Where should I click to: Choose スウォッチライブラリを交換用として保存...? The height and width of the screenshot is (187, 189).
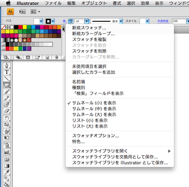[120, 157]
